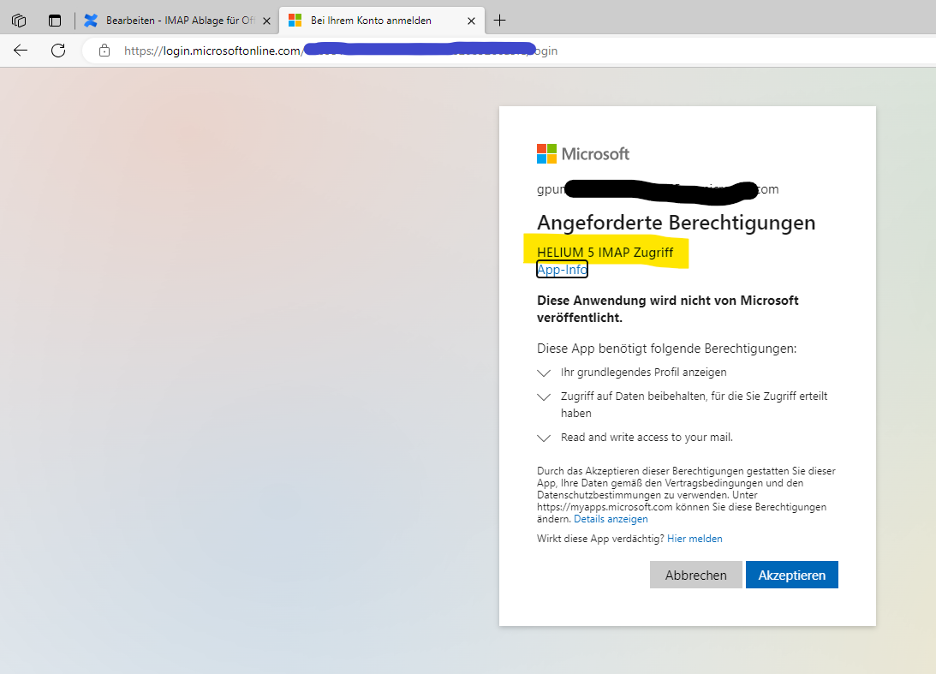
Task: Go back with the browser back arrow
Action: 21,51
